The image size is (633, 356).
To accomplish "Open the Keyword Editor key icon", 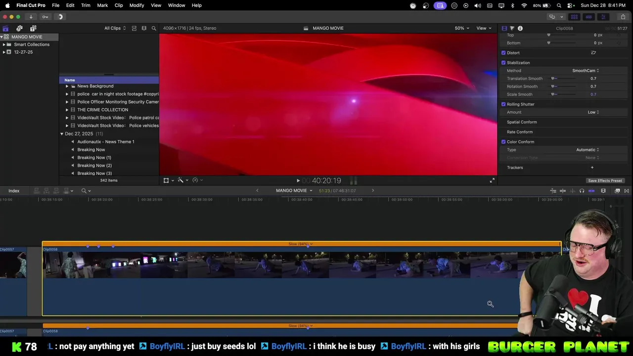I will 45,17.
